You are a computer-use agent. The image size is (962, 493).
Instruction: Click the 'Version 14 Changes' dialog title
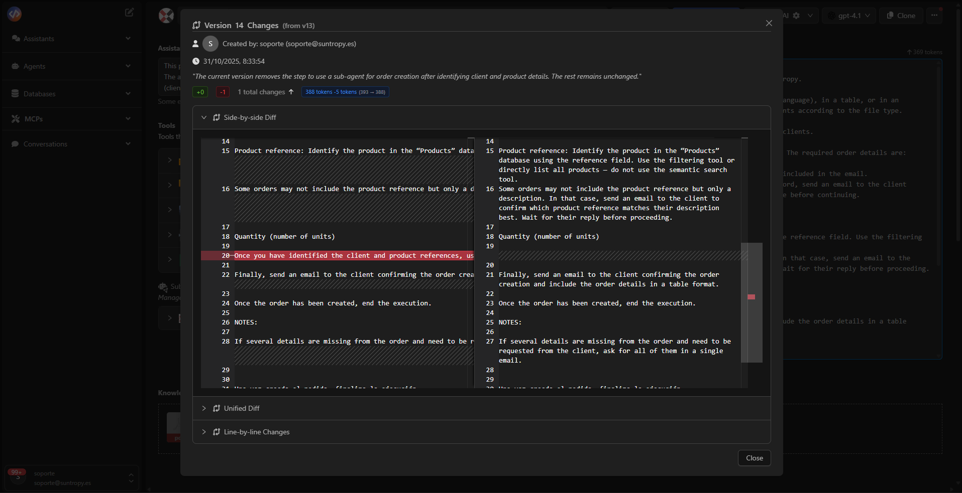(x=241, y=25)
